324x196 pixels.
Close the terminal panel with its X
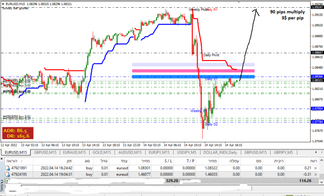click(2, 159)
